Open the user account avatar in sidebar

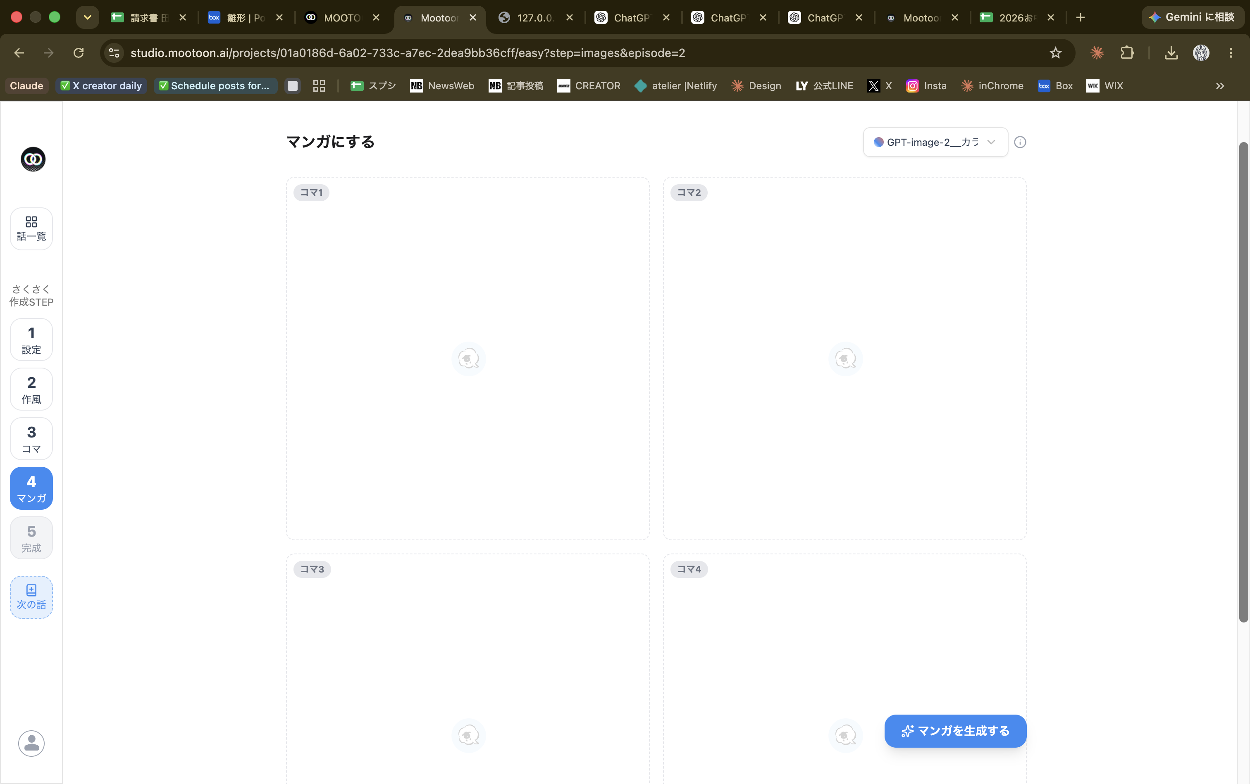coord(31,744)
